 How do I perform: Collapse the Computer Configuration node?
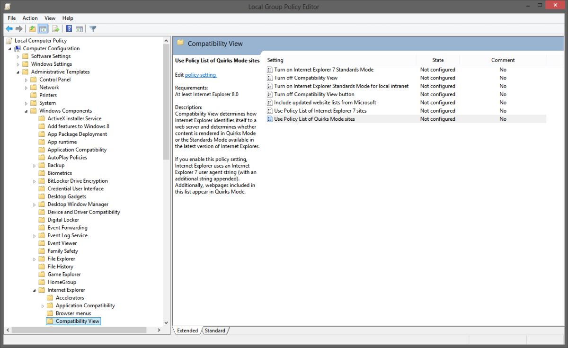pos(10,49)
